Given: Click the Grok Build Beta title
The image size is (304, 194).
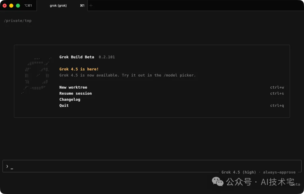Looking at the screenshot, I should click(x=77, y=57).
